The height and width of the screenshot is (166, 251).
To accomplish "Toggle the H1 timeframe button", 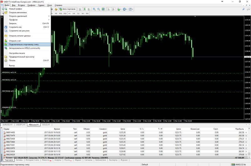I will pos(69,14).
